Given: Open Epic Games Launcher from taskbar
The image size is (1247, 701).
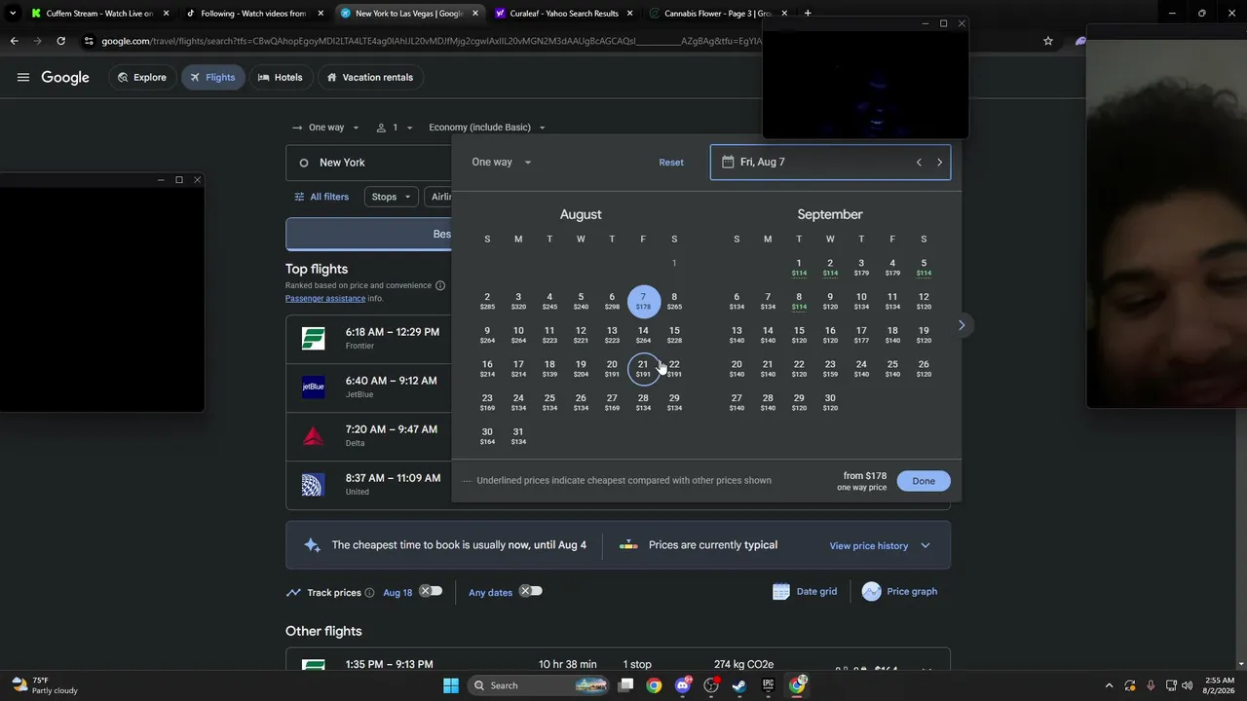Looking at the screenshot, I should tap(768, 685).
